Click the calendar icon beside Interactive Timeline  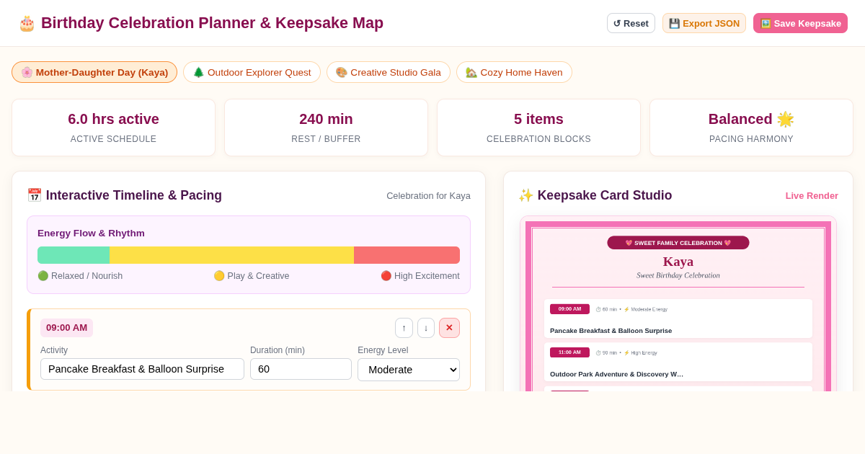(x=34, y=195)
